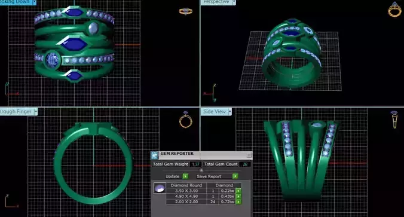This screenshot has height=217, width=404.
Task: Click the 3.90 X 3.90 size cell
Action: pyautogui.click(x=186, y=191)
